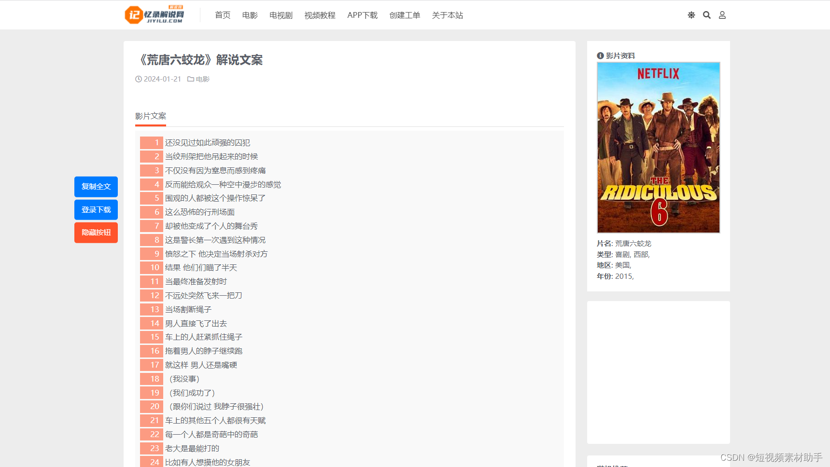Click line 10: 结果 他们们瞄了半天
Image resolution: width=830 pixels, height=467 pixels.
coord(201,268)
